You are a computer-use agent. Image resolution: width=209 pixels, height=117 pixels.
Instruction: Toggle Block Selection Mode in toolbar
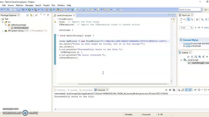84,9
